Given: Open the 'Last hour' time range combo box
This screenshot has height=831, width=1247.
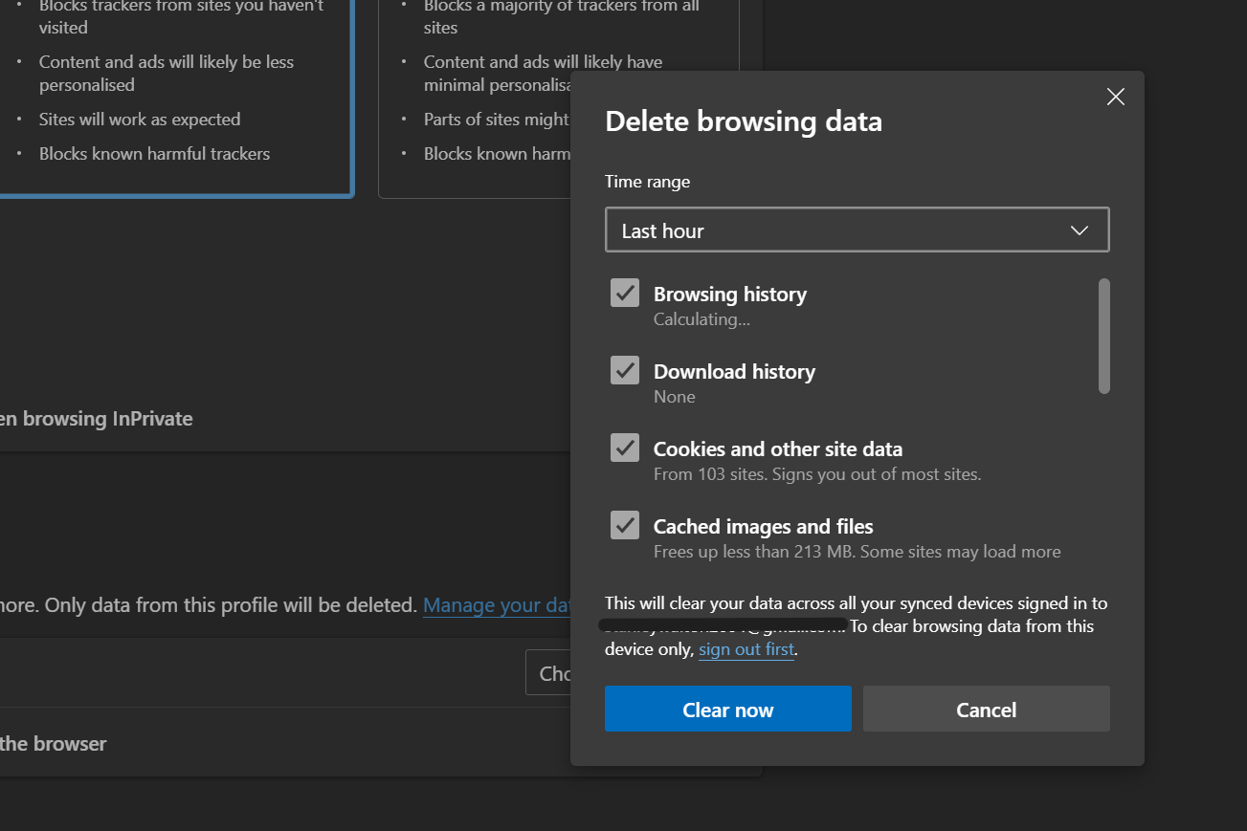Looking at the screenshot, I should click(842, 230).
